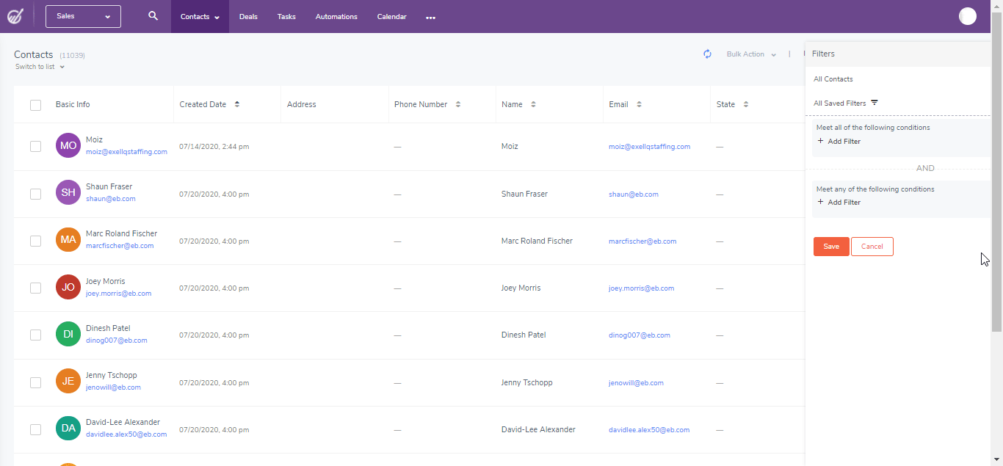Sort by Created Date arrows

pyautogui.click(x=237, y=104)
